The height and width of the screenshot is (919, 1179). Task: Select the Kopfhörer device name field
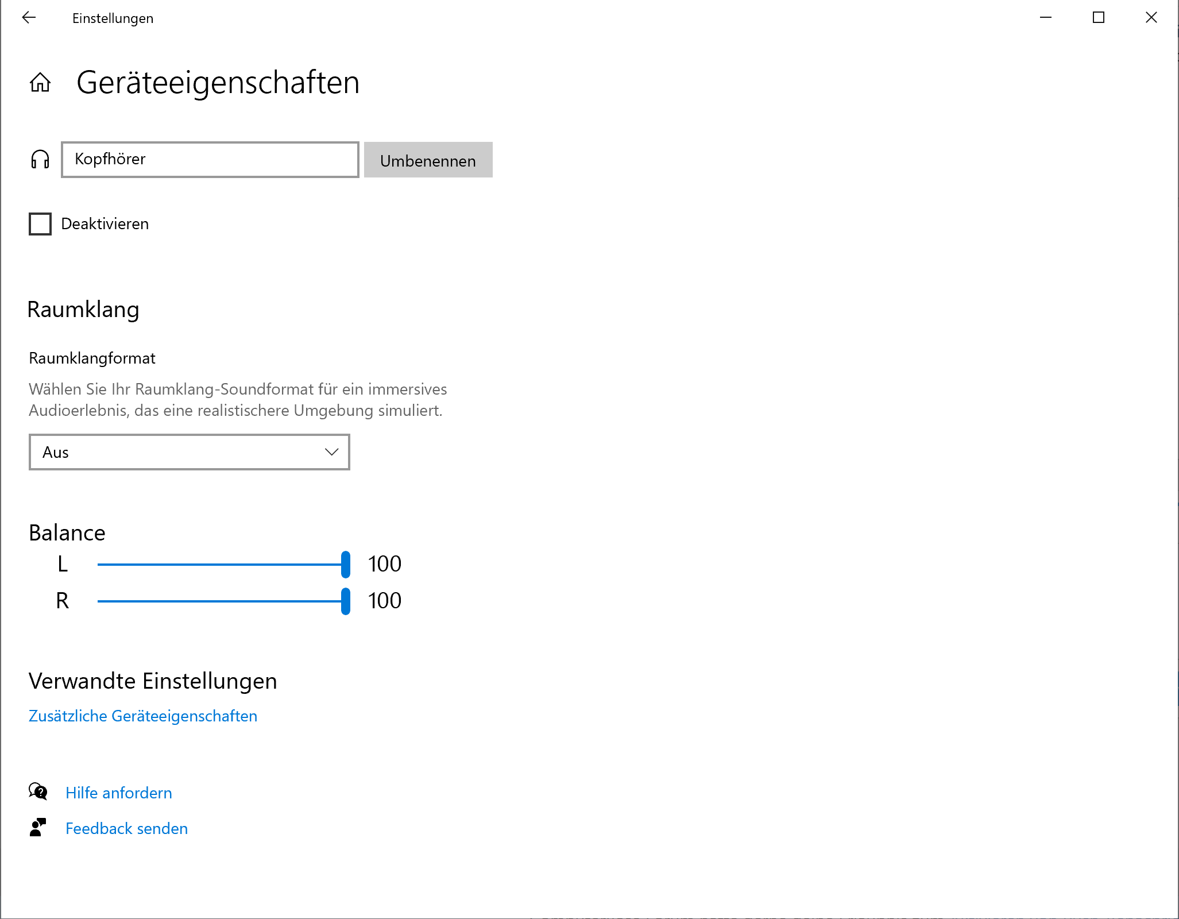coord(209,160)
